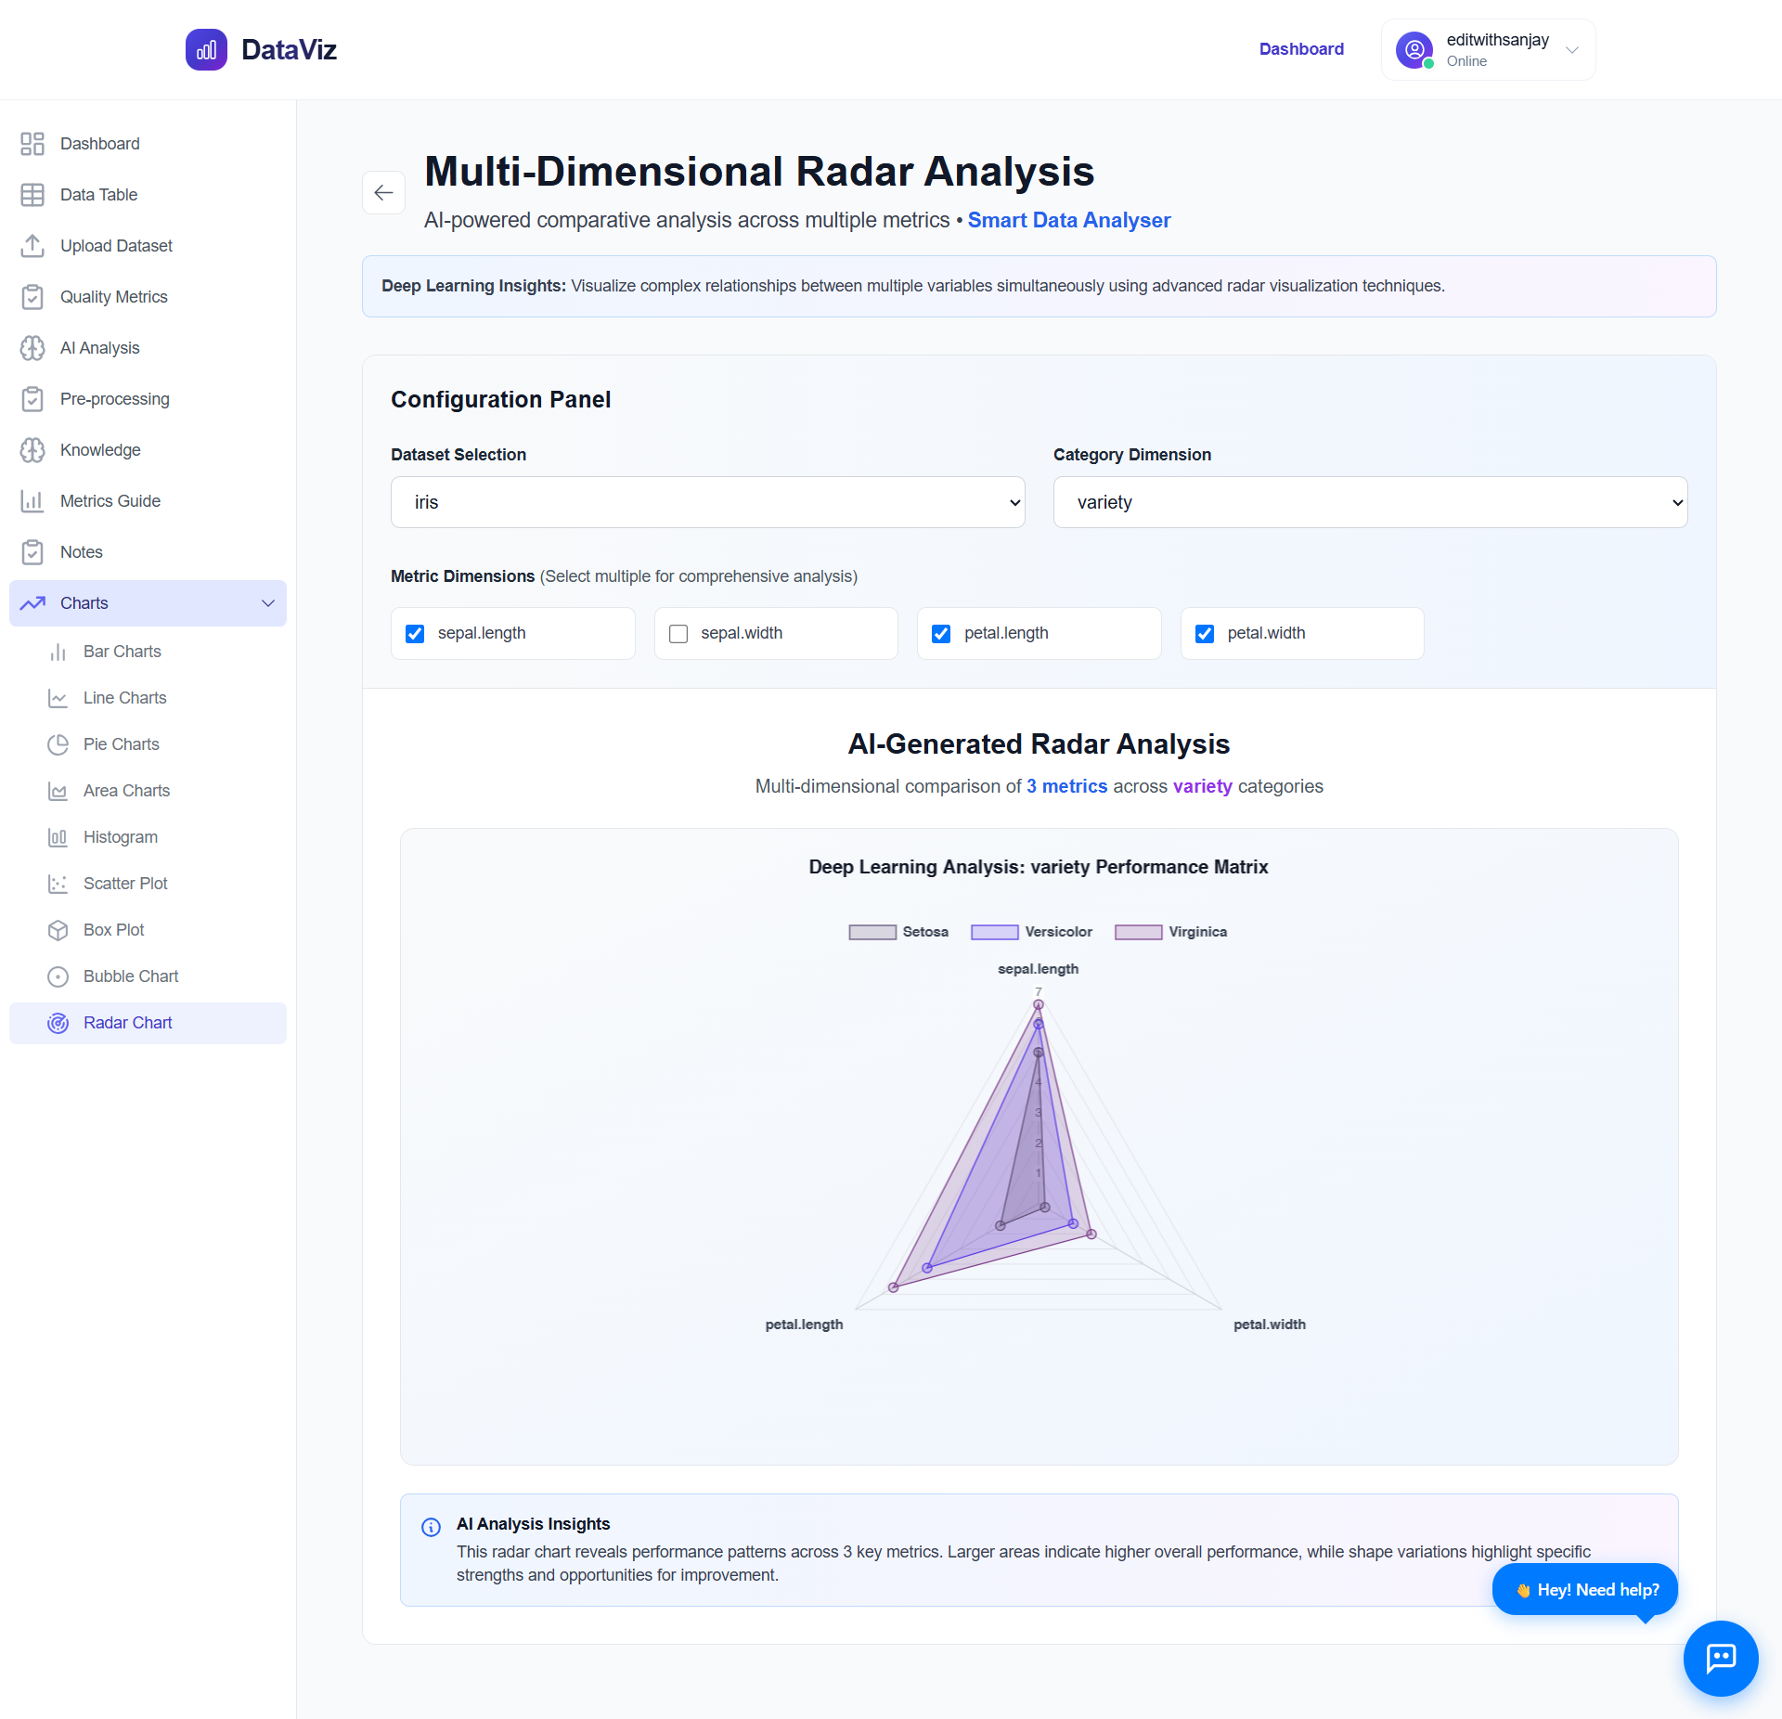1782x1719 pixels.
Task: Open the chat bubble icon
Action: click(x=1720, y=1658)
